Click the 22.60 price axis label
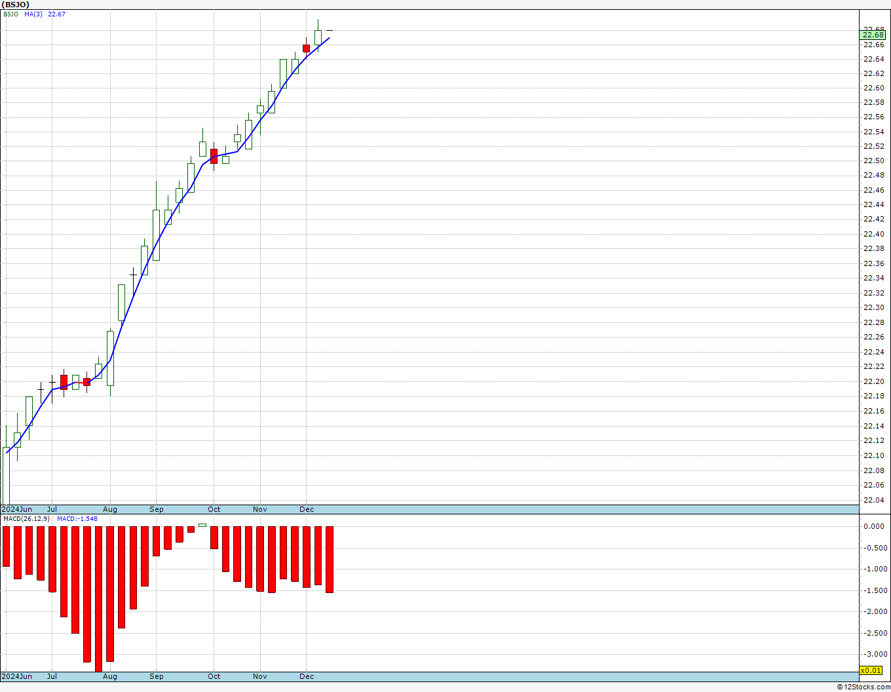 pyautogui.click(x=873, y=88)
